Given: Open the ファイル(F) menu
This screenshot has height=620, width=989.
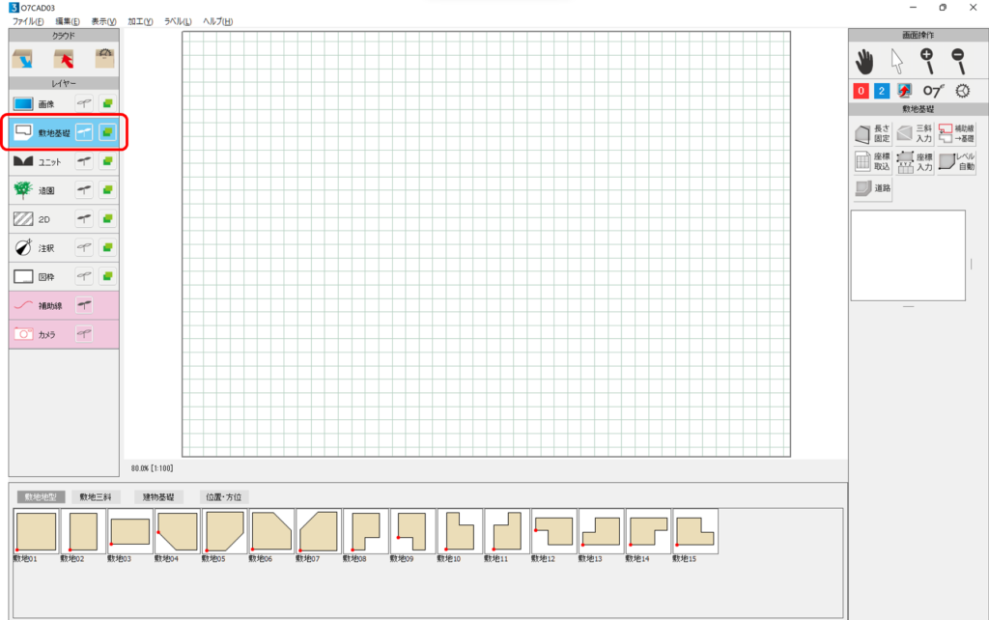Looking at the screenshot, I should coord(28,21).
